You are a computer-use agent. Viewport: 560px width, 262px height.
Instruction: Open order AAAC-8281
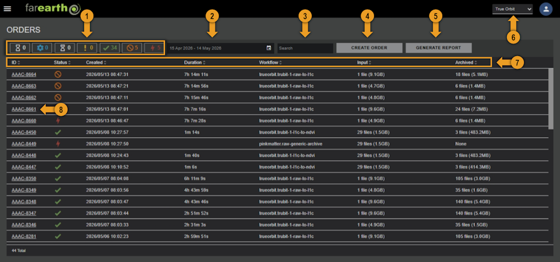click(x=24, y=236)
